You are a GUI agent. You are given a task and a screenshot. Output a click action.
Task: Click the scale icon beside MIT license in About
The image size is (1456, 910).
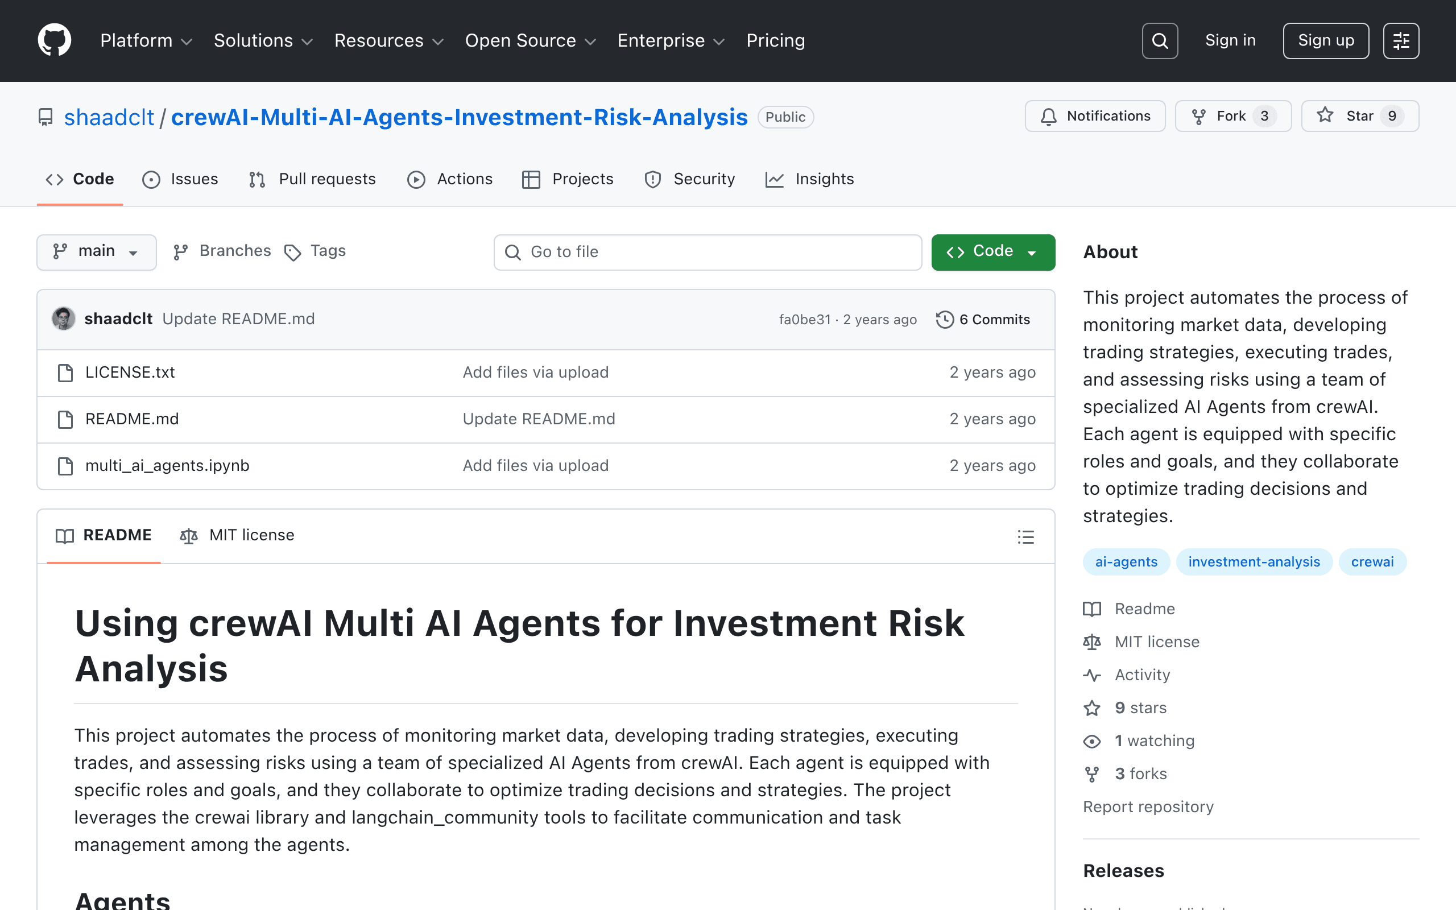pyautogui.click(x=1092, y=642)
